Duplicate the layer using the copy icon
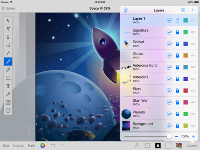 [x=183, y=10]
